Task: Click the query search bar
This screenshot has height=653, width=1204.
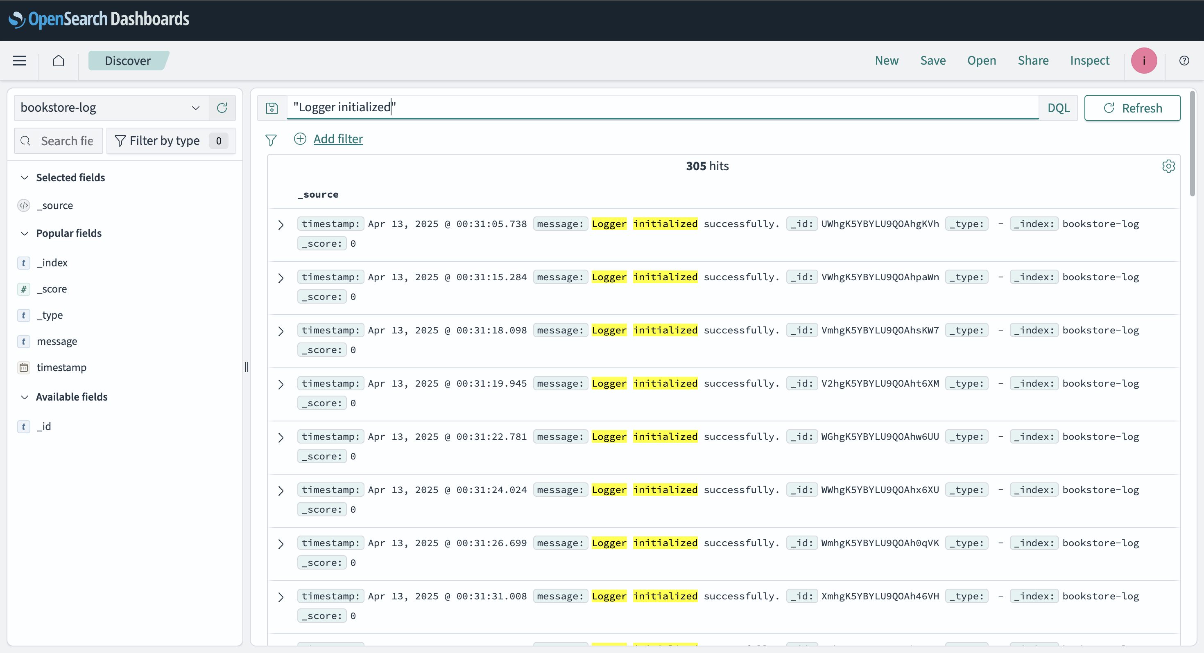Action: click(662, 108)
